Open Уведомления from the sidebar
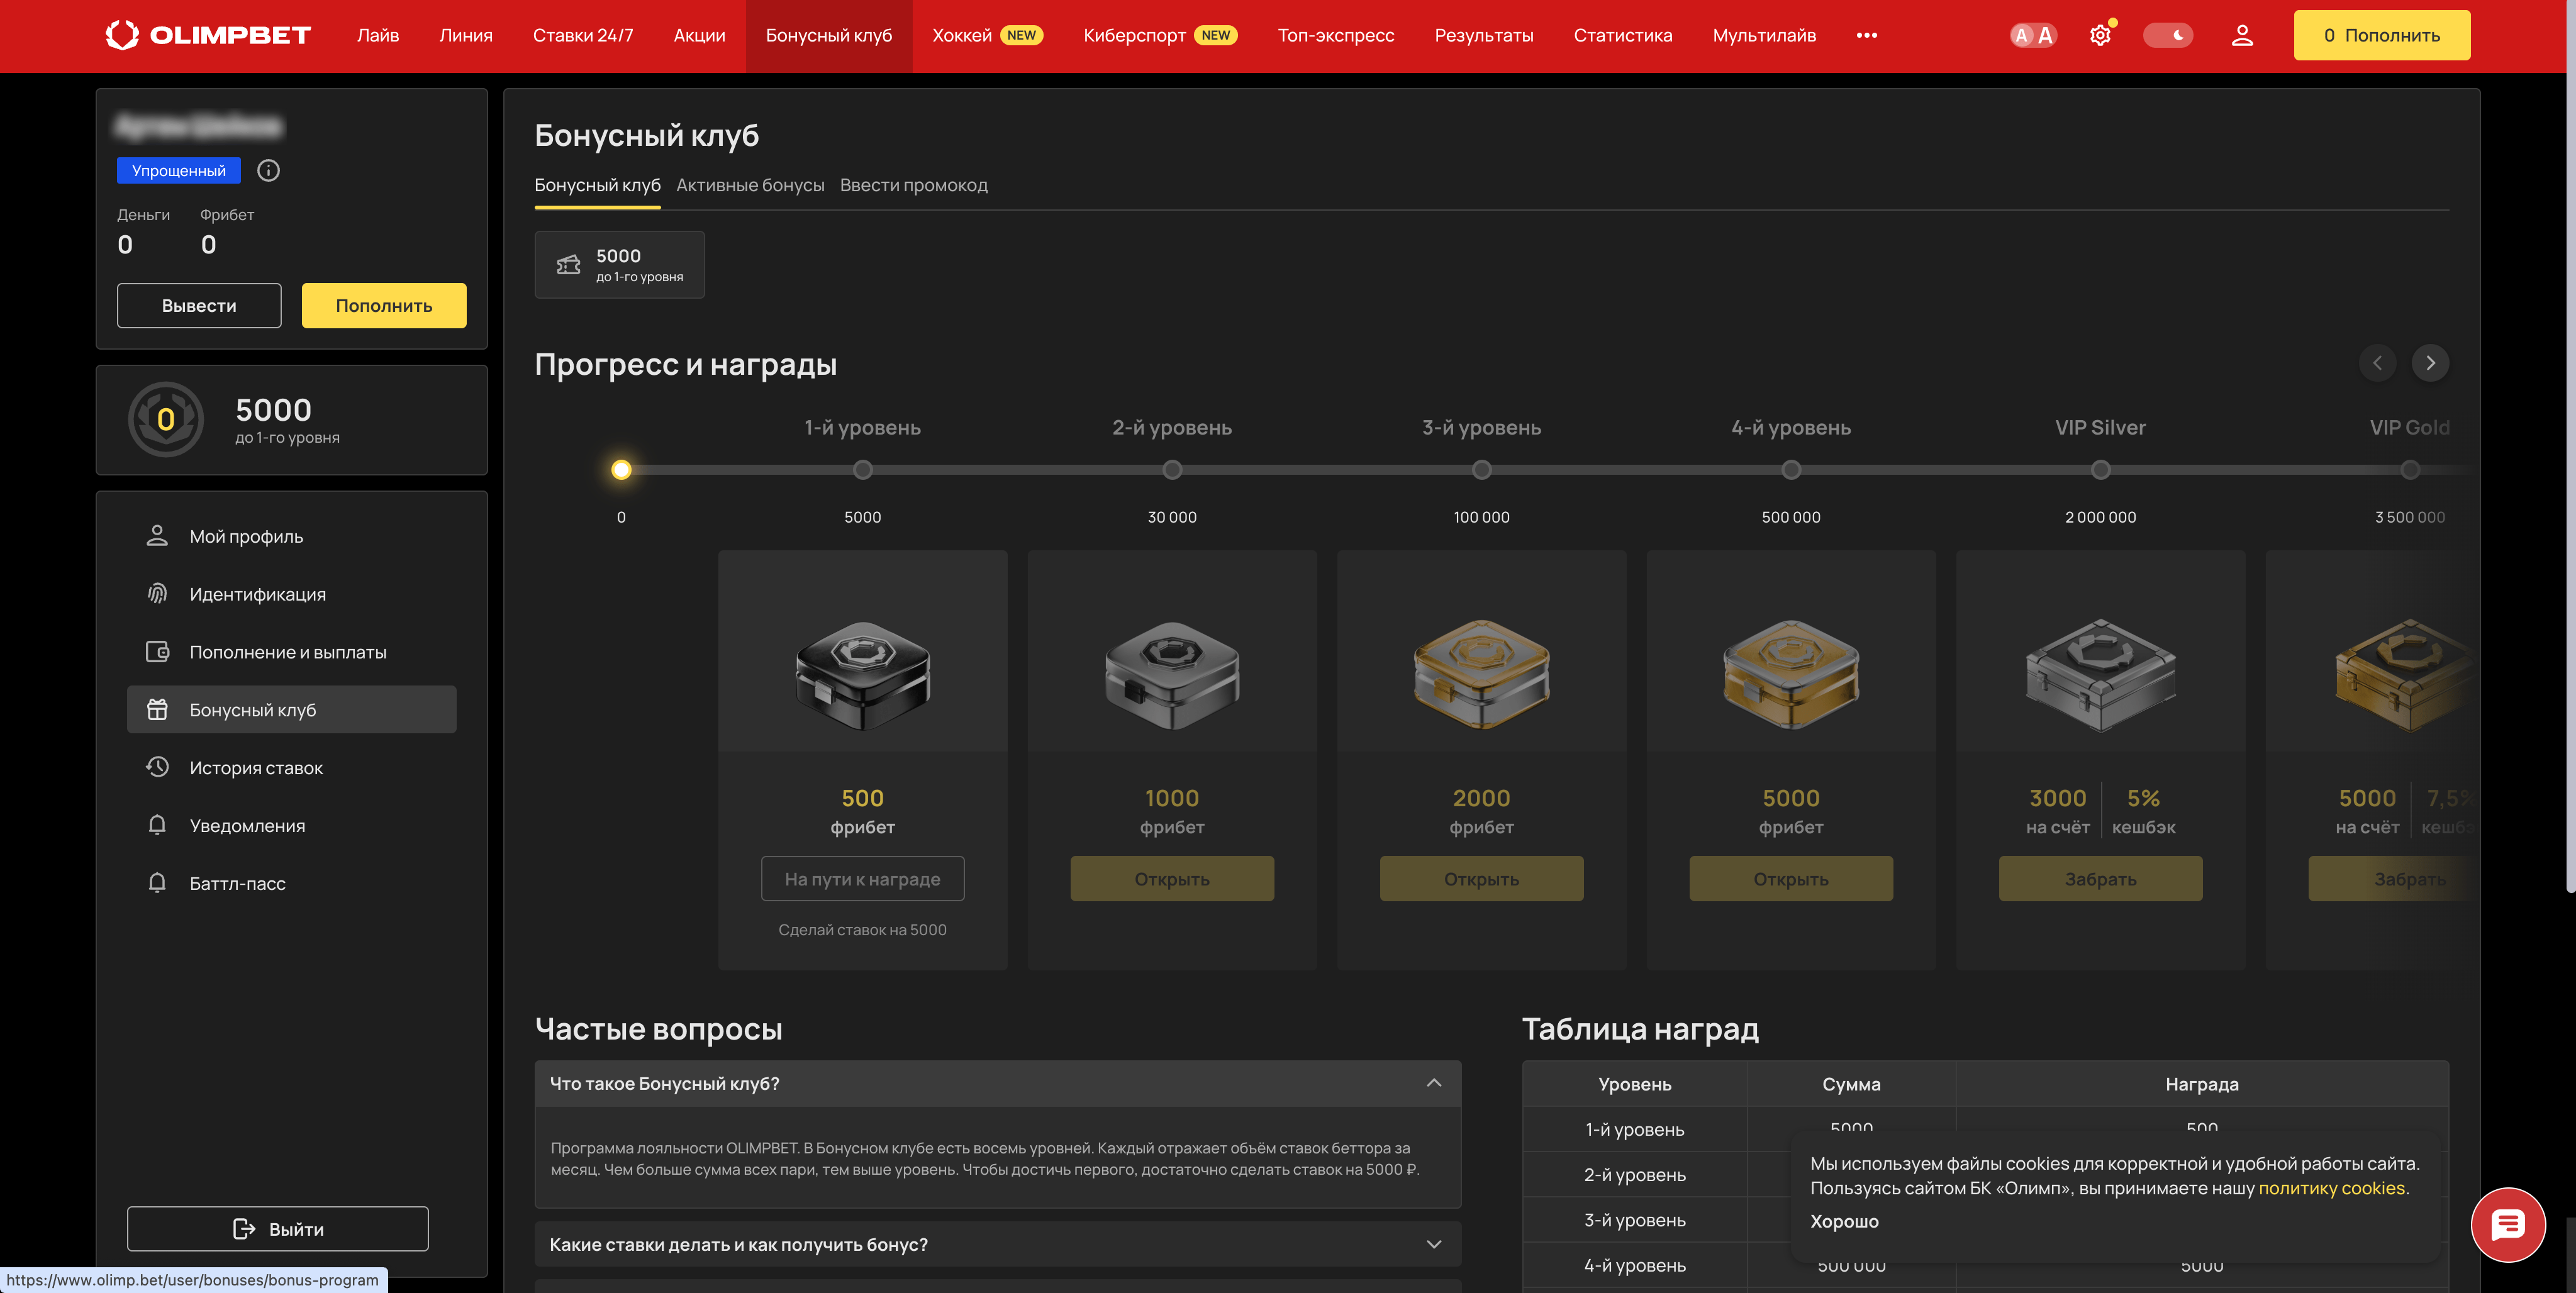The image size is (2576, 1293). (247, 825)
